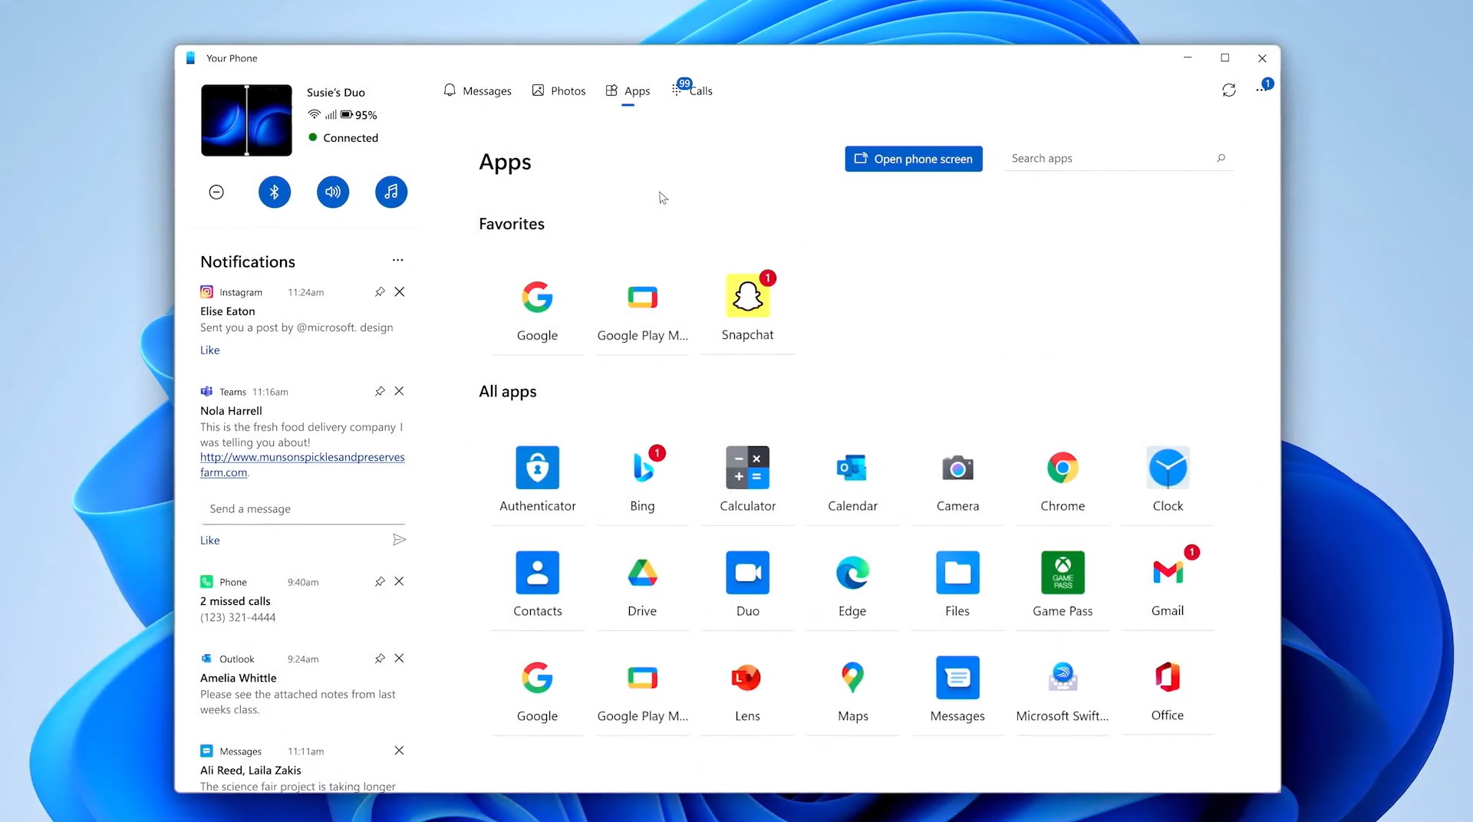Launch the Maps app
Viewport: 1473px width, 822px height.
pos(852,689)
